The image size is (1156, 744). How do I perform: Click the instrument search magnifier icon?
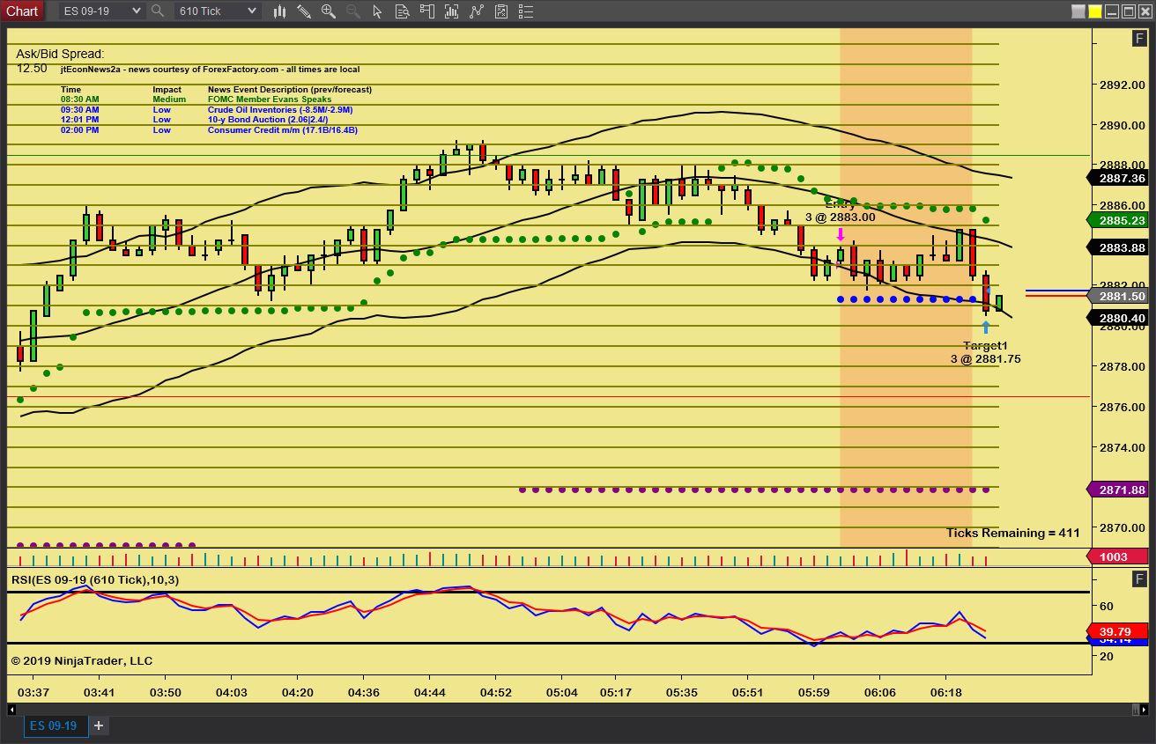pyautogui.click(x=158, y=11)
